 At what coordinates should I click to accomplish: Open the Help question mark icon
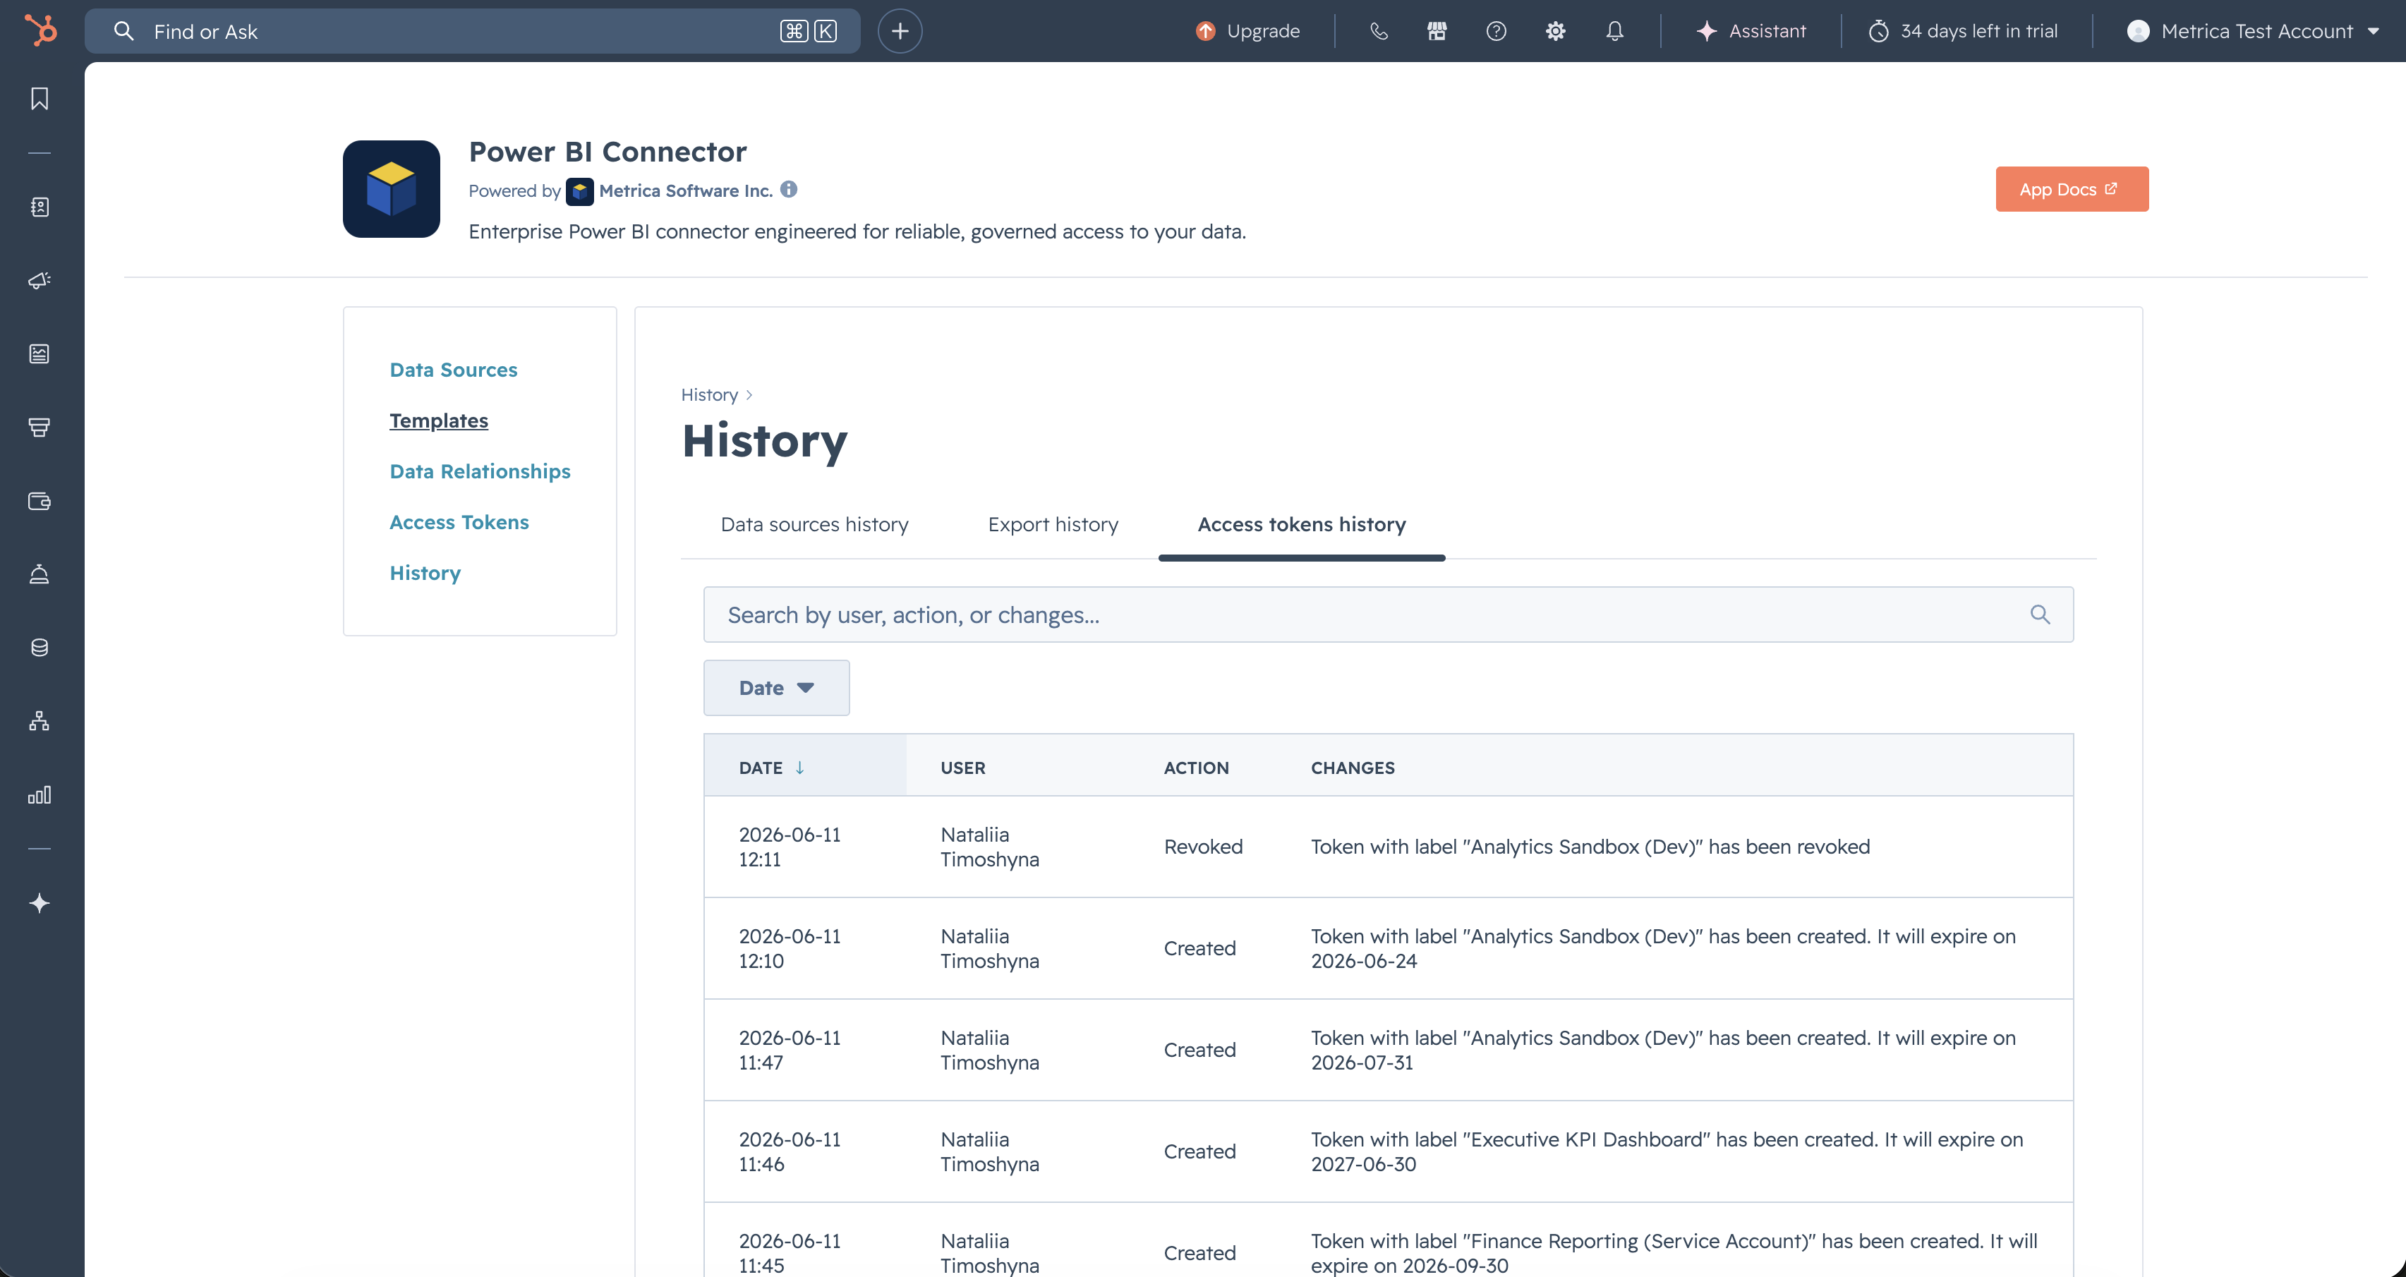click(1495, 31)
